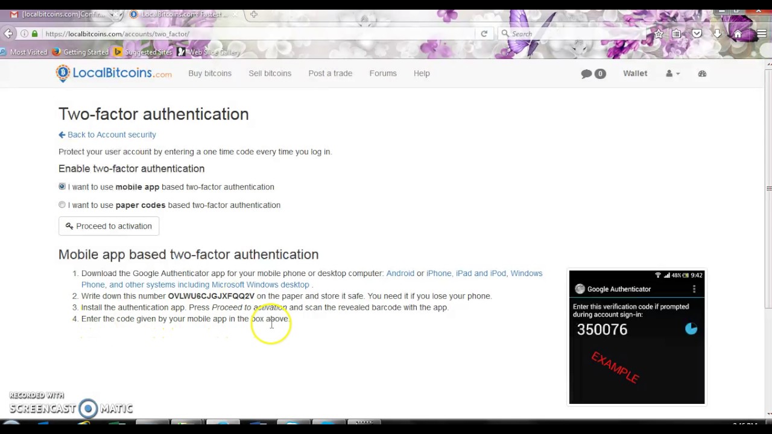
Task: Open Android authenticator download link
Action: point(400,273)
